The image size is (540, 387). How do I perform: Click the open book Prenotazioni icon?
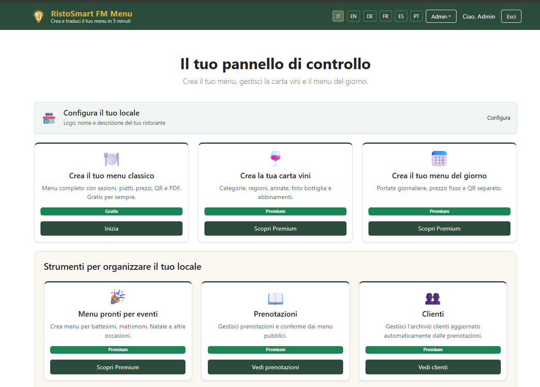tap(276, 298)
